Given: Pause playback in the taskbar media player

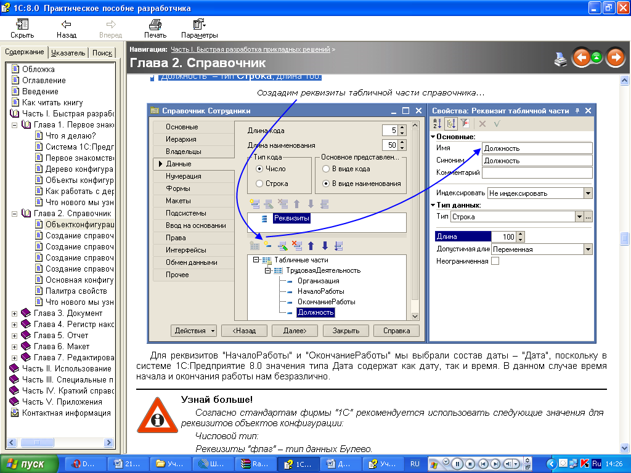Looking at the screenshot, I should click(x=457, y=464).
